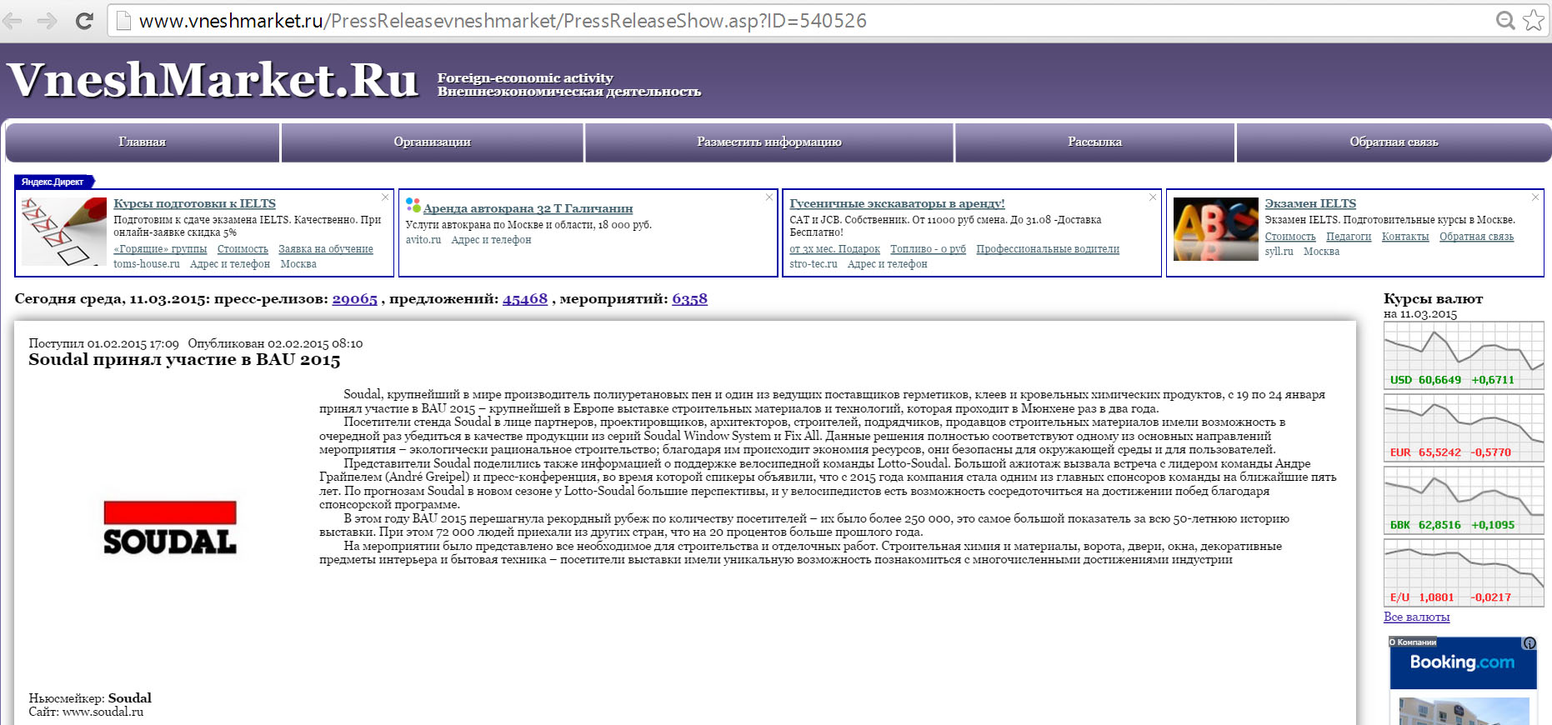Click the Контакты link

pos(1405,237)
